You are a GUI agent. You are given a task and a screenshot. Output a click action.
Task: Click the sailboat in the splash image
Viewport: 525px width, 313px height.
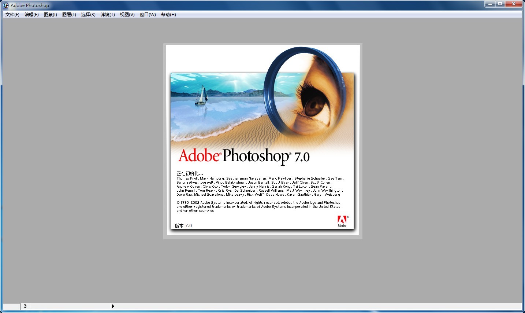201,96
